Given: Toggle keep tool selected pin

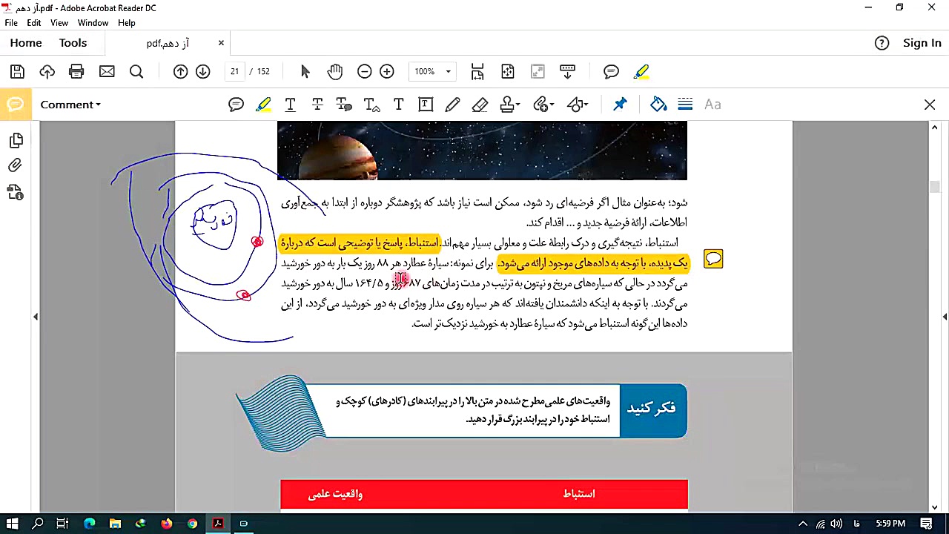Looking at the screenshot, I should click(620, 104).
